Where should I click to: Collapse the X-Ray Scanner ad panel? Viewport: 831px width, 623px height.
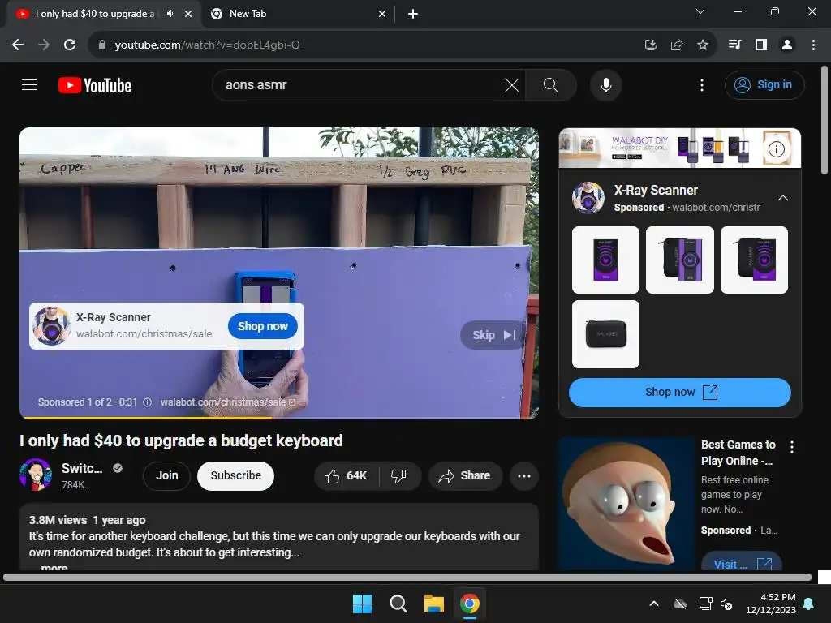coord(783,198)
